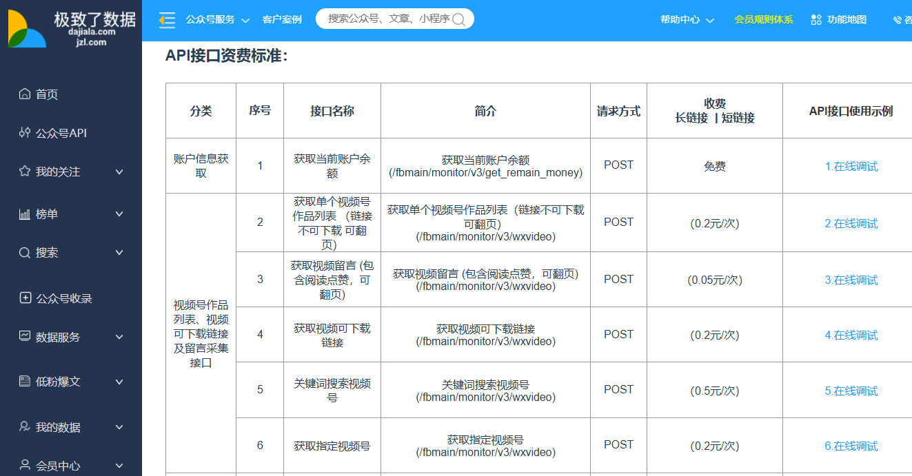Open the 4.在线调试 link
The image size is (912, 476).
coord(851,335)
